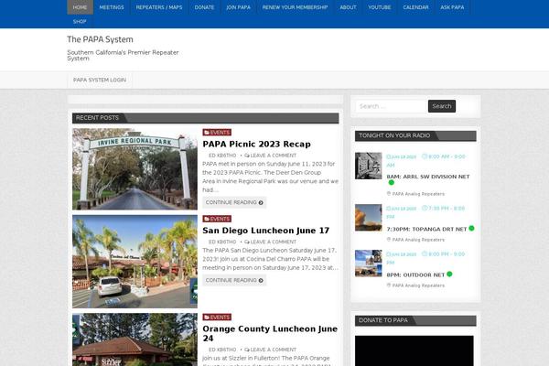Open San Diego Luncheon June 17 title
Screen dimensions: 549x366
click(x=266, y=231)
